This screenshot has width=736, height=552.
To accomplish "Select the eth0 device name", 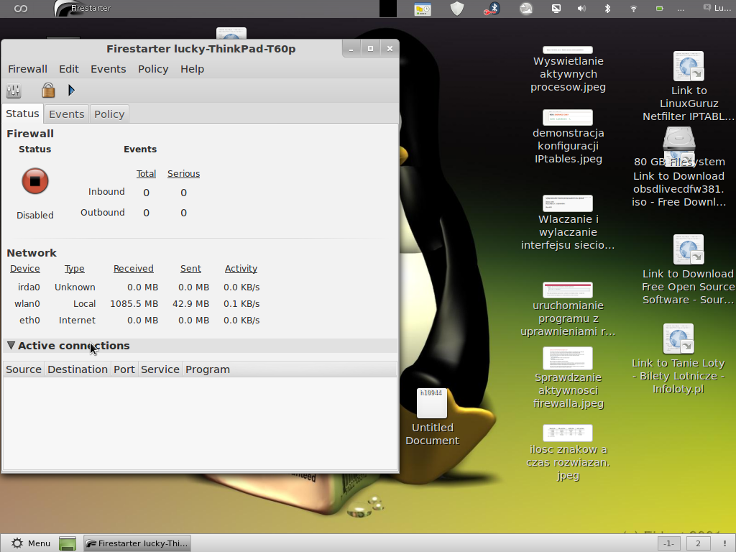I will 29,320.
